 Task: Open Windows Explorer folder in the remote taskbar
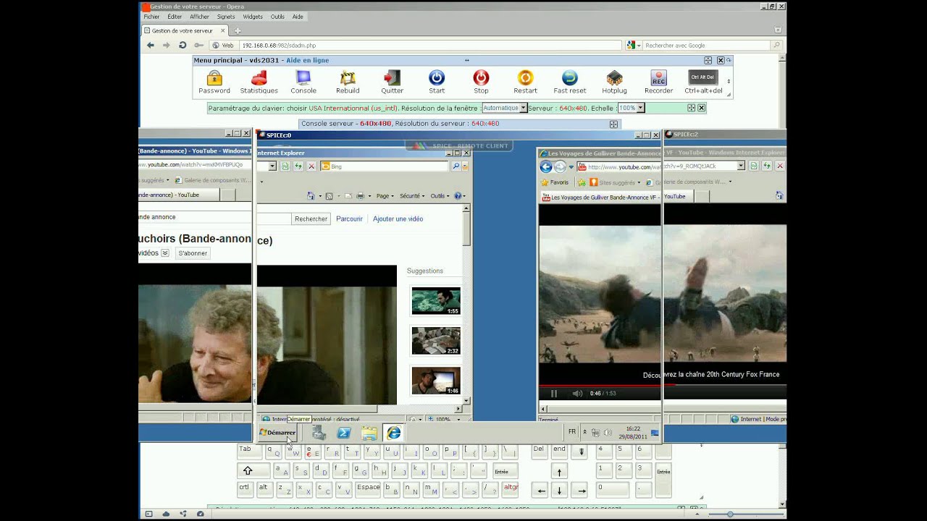(369, 433)
